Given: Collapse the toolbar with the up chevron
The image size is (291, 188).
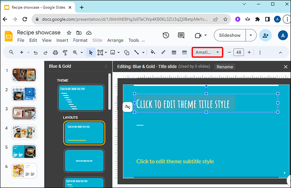Looking at the screenshot, I should pos(280,52).
